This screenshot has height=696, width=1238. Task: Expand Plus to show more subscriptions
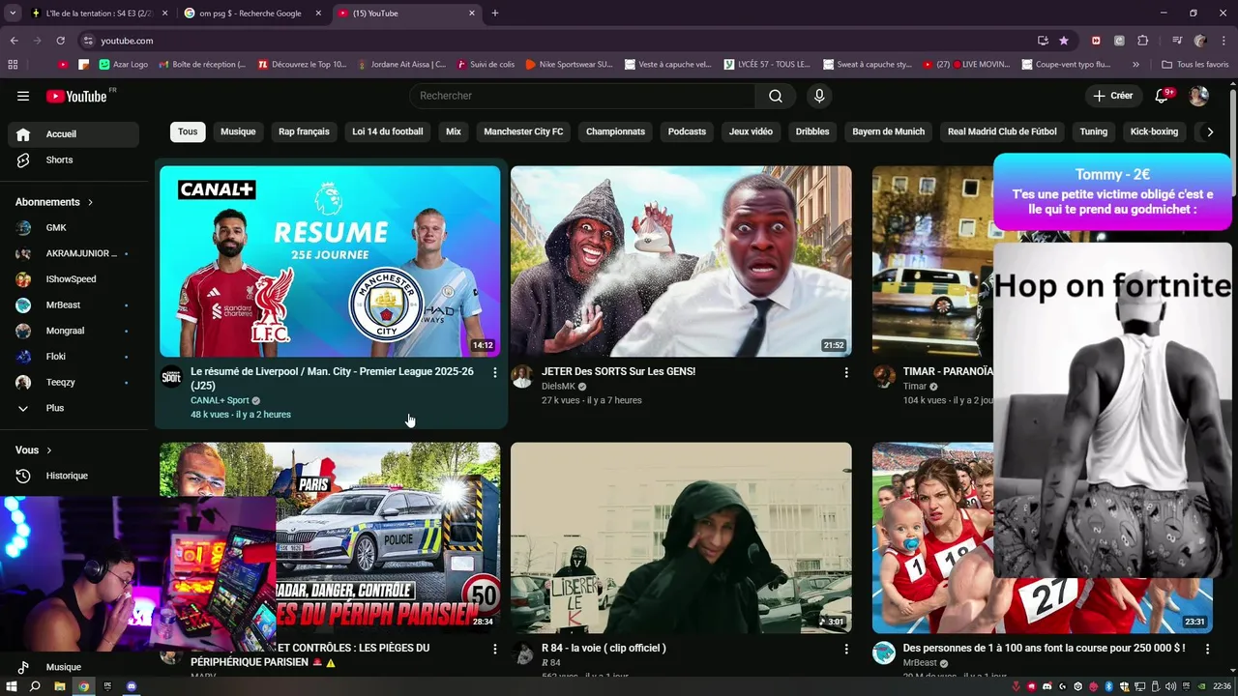(x=74, y=408)
